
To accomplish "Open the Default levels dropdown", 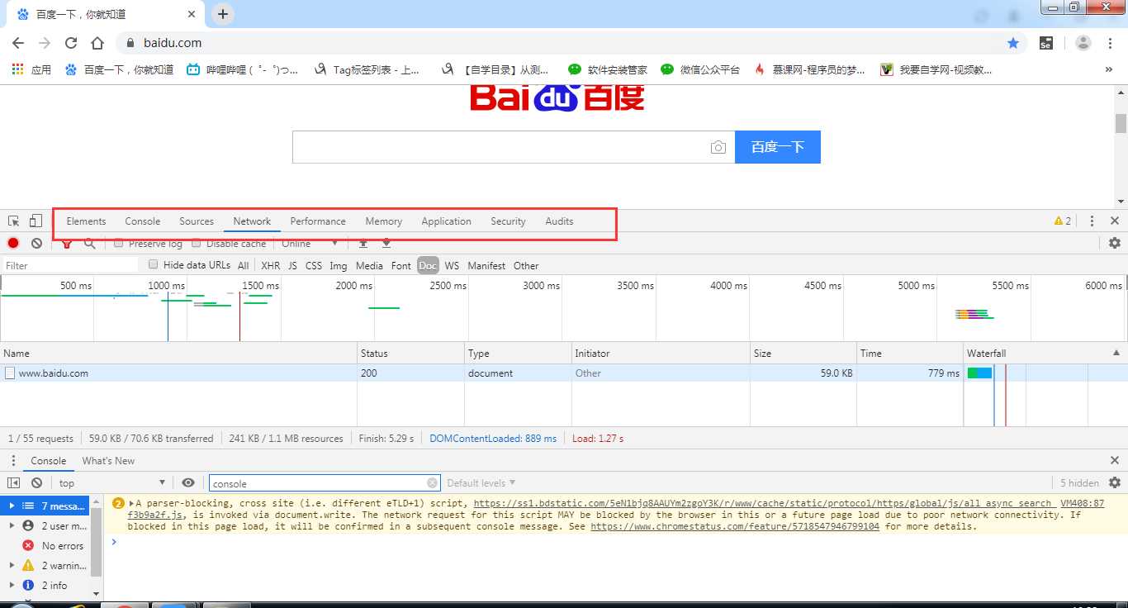I will 481,483.
